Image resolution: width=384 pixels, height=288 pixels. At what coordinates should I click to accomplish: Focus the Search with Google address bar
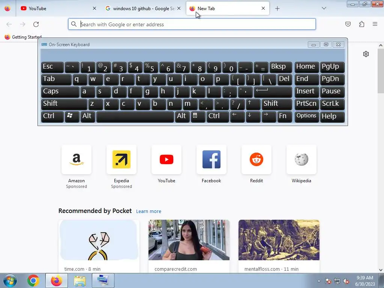pos(192,24)
